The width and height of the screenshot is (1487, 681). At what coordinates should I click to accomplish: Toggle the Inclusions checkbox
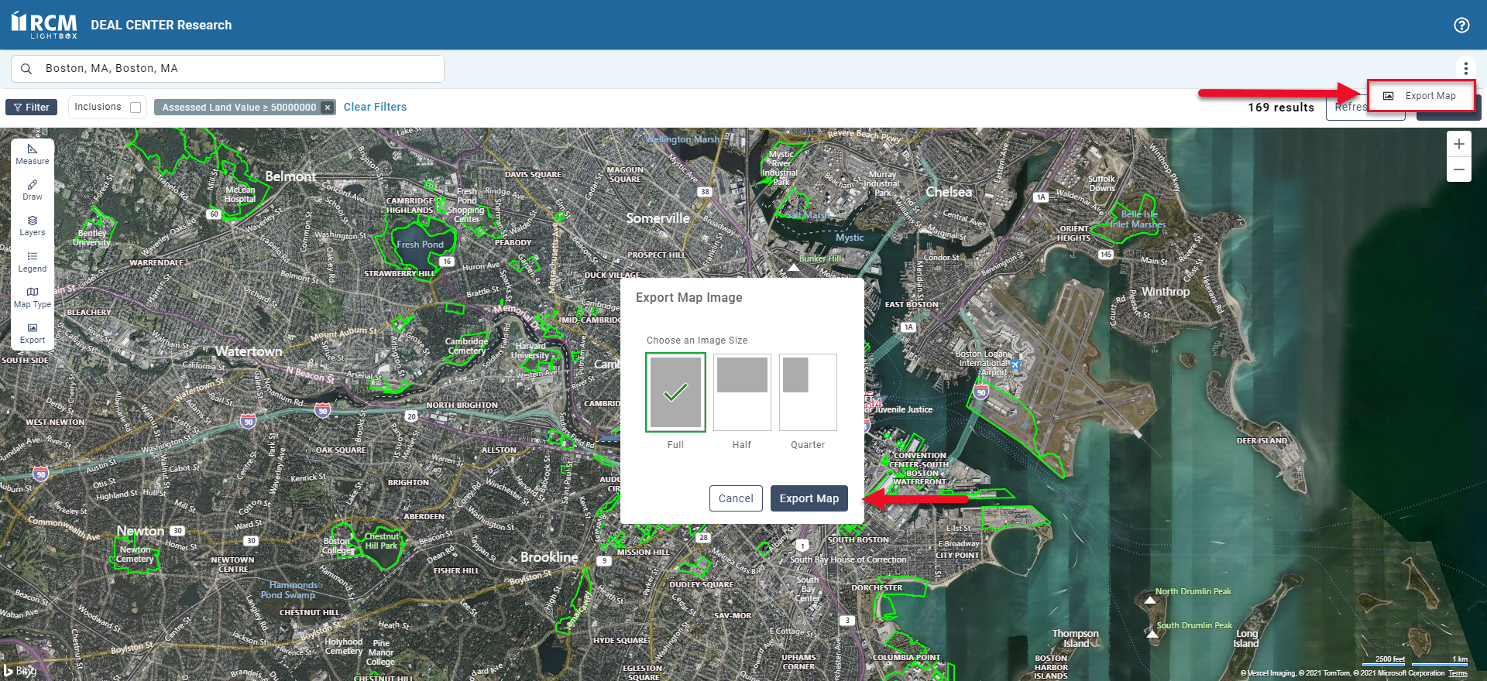[x=136, y=108]
